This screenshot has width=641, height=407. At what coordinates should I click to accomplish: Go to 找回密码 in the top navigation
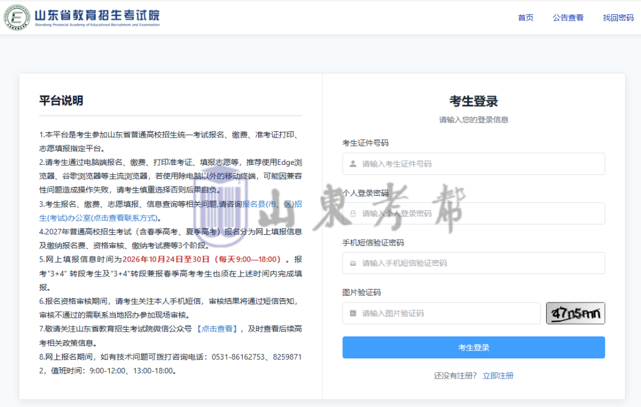(618, 18)
